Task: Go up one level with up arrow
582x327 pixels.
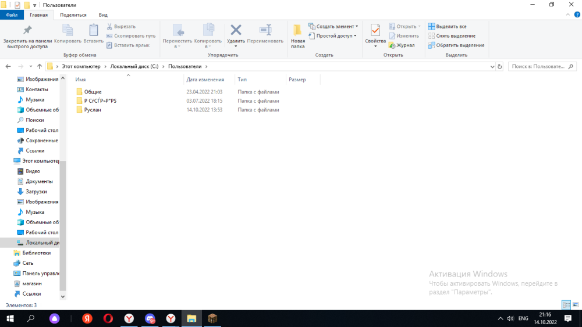Action: [40, 66]
